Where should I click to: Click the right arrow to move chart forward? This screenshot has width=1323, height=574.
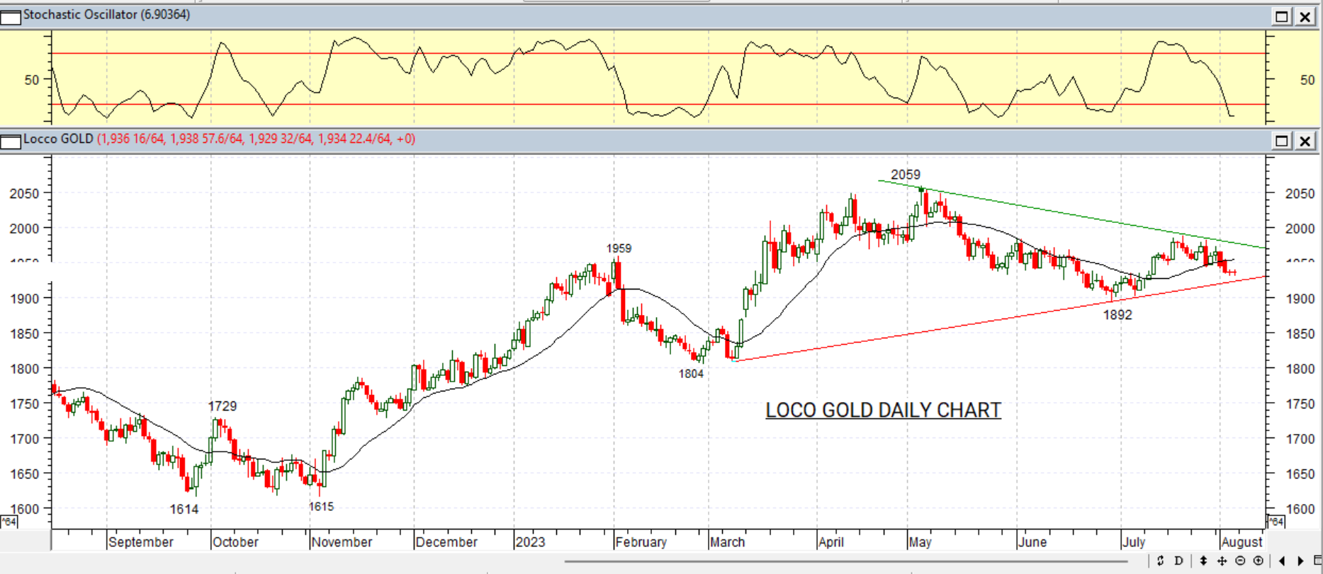[x=1300, y=561]
